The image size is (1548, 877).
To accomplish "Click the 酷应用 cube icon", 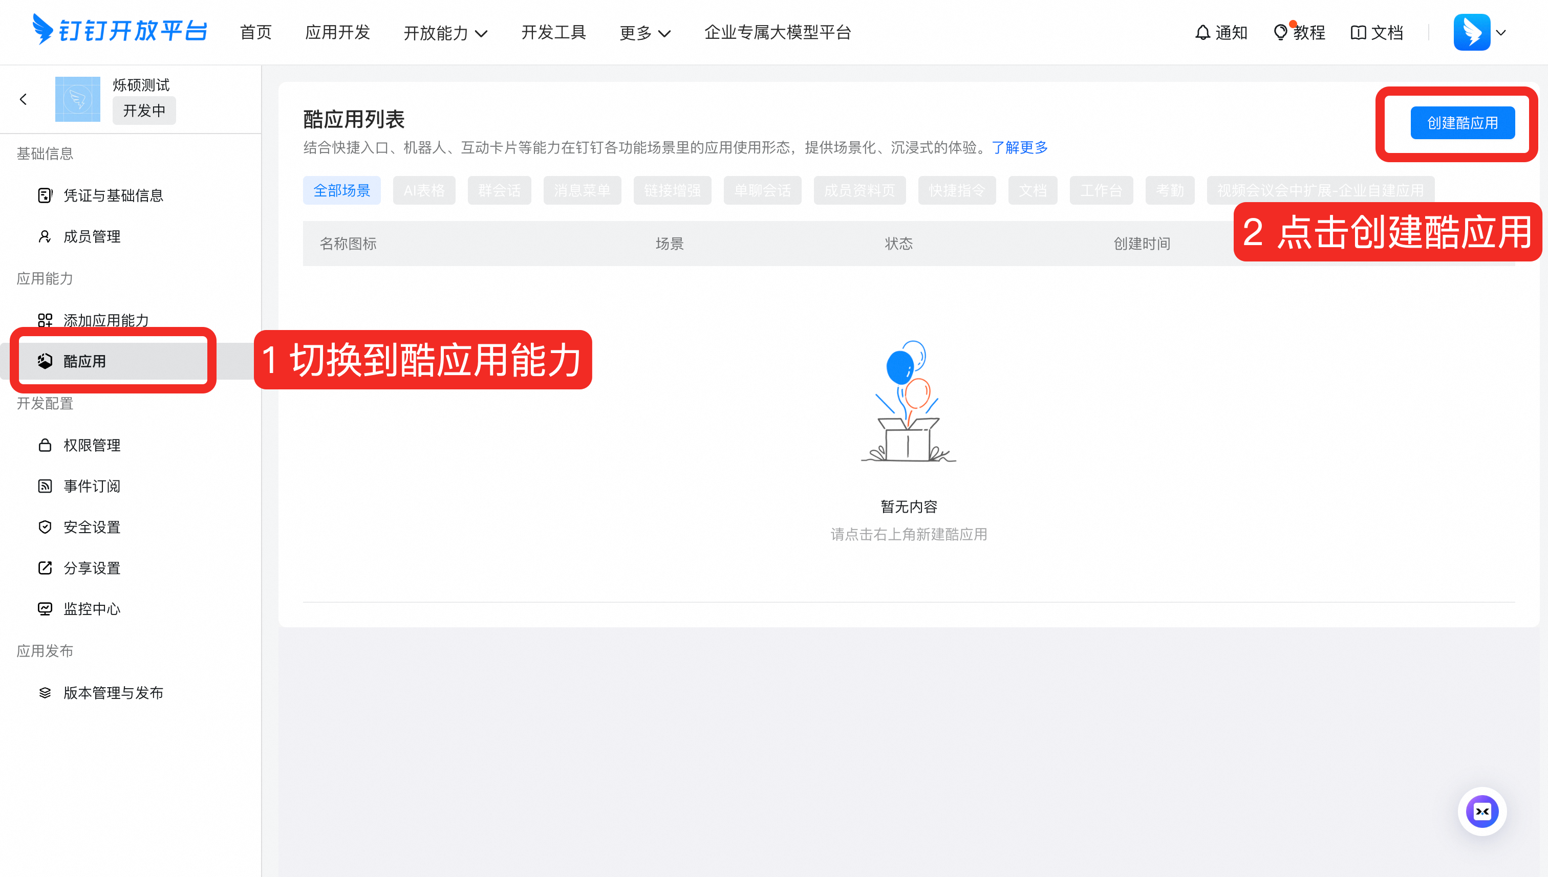I will pos(45,361).
